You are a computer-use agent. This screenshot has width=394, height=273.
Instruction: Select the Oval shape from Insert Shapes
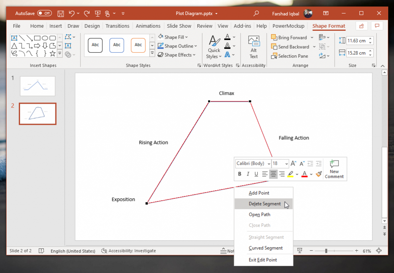(x=45, y=38)
